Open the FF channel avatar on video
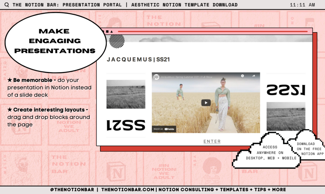This screenshot has width=325, height=194. pyautogui.click(x=156, y=77)
